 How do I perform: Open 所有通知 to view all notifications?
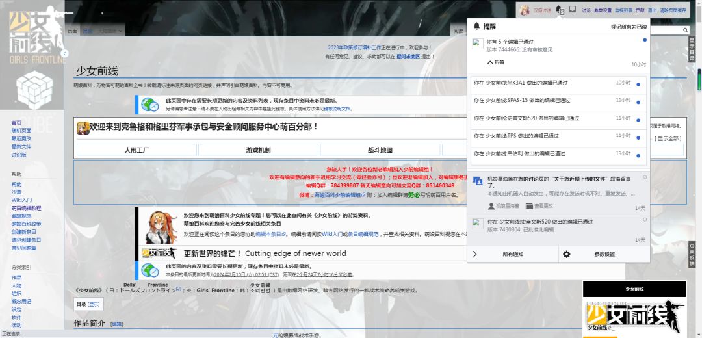[x=513, y=254]
